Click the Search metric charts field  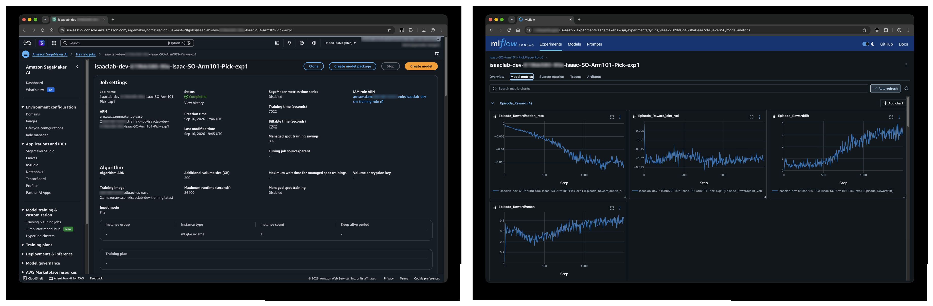pyautogui.click(x=679, y=89)
